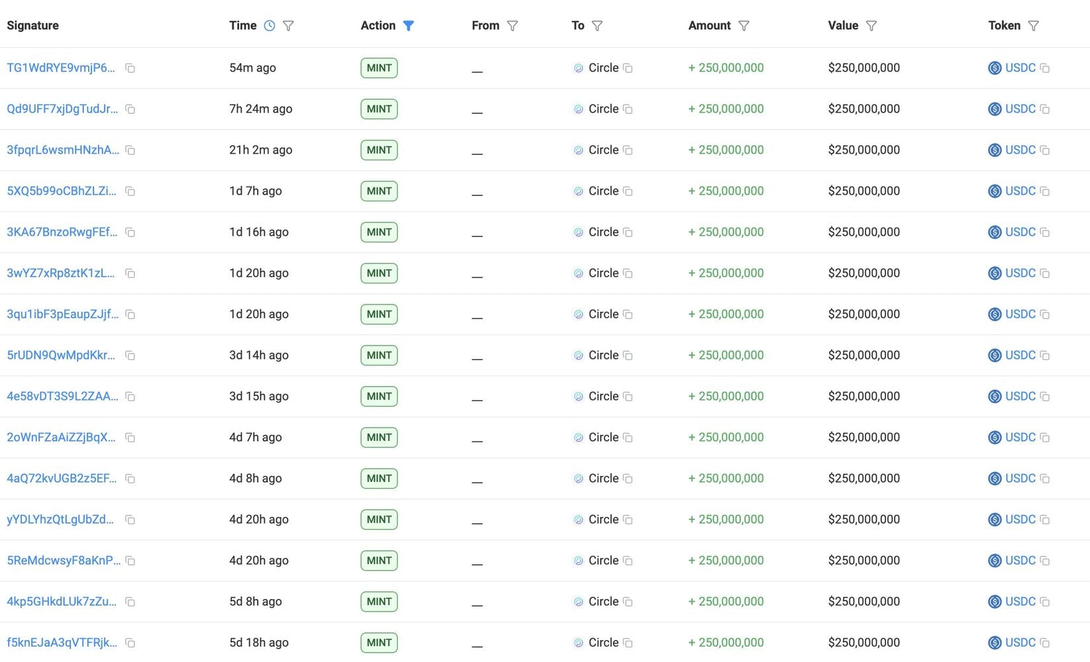Select the '21h 2m ago' time cell
1090x662 pixels.
point(261,150)
